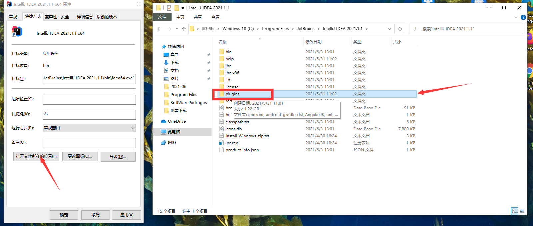Sort by Date modified (修改日期) column header
Screen dimensions: 533x226
point(327,42)
